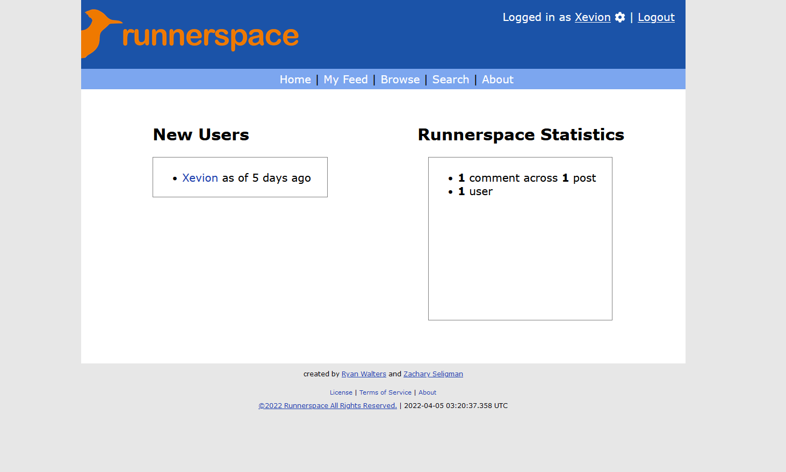Viewport: 786px width, 472px height.
Task: Click the user count in the statistics box
Action: pos(475,191)
